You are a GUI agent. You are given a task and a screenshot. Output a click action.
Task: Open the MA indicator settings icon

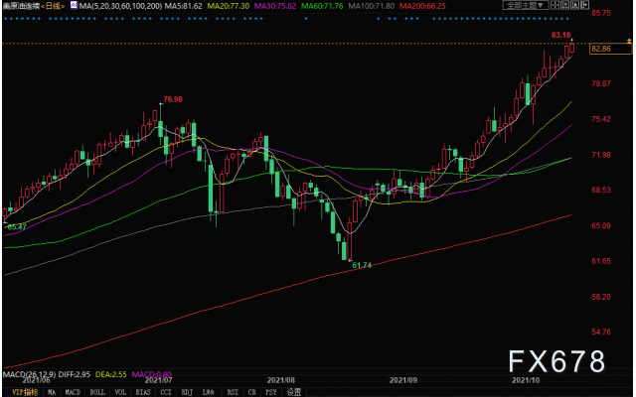pyautogui.click(x=74, y=6)
